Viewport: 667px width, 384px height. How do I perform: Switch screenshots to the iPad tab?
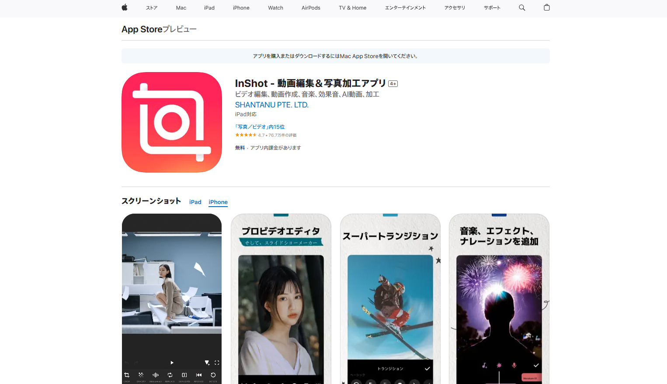(x=195, y=202)
